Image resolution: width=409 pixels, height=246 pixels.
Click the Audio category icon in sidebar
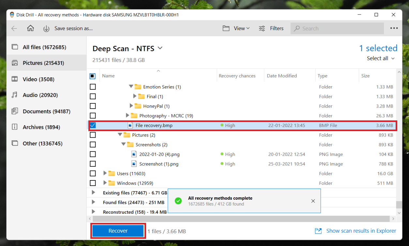pyautogui.click(x=15, y=95)
